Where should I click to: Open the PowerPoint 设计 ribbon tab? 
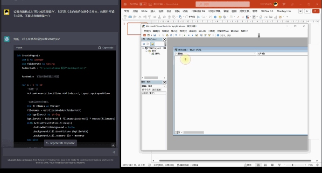click(169, 11)
